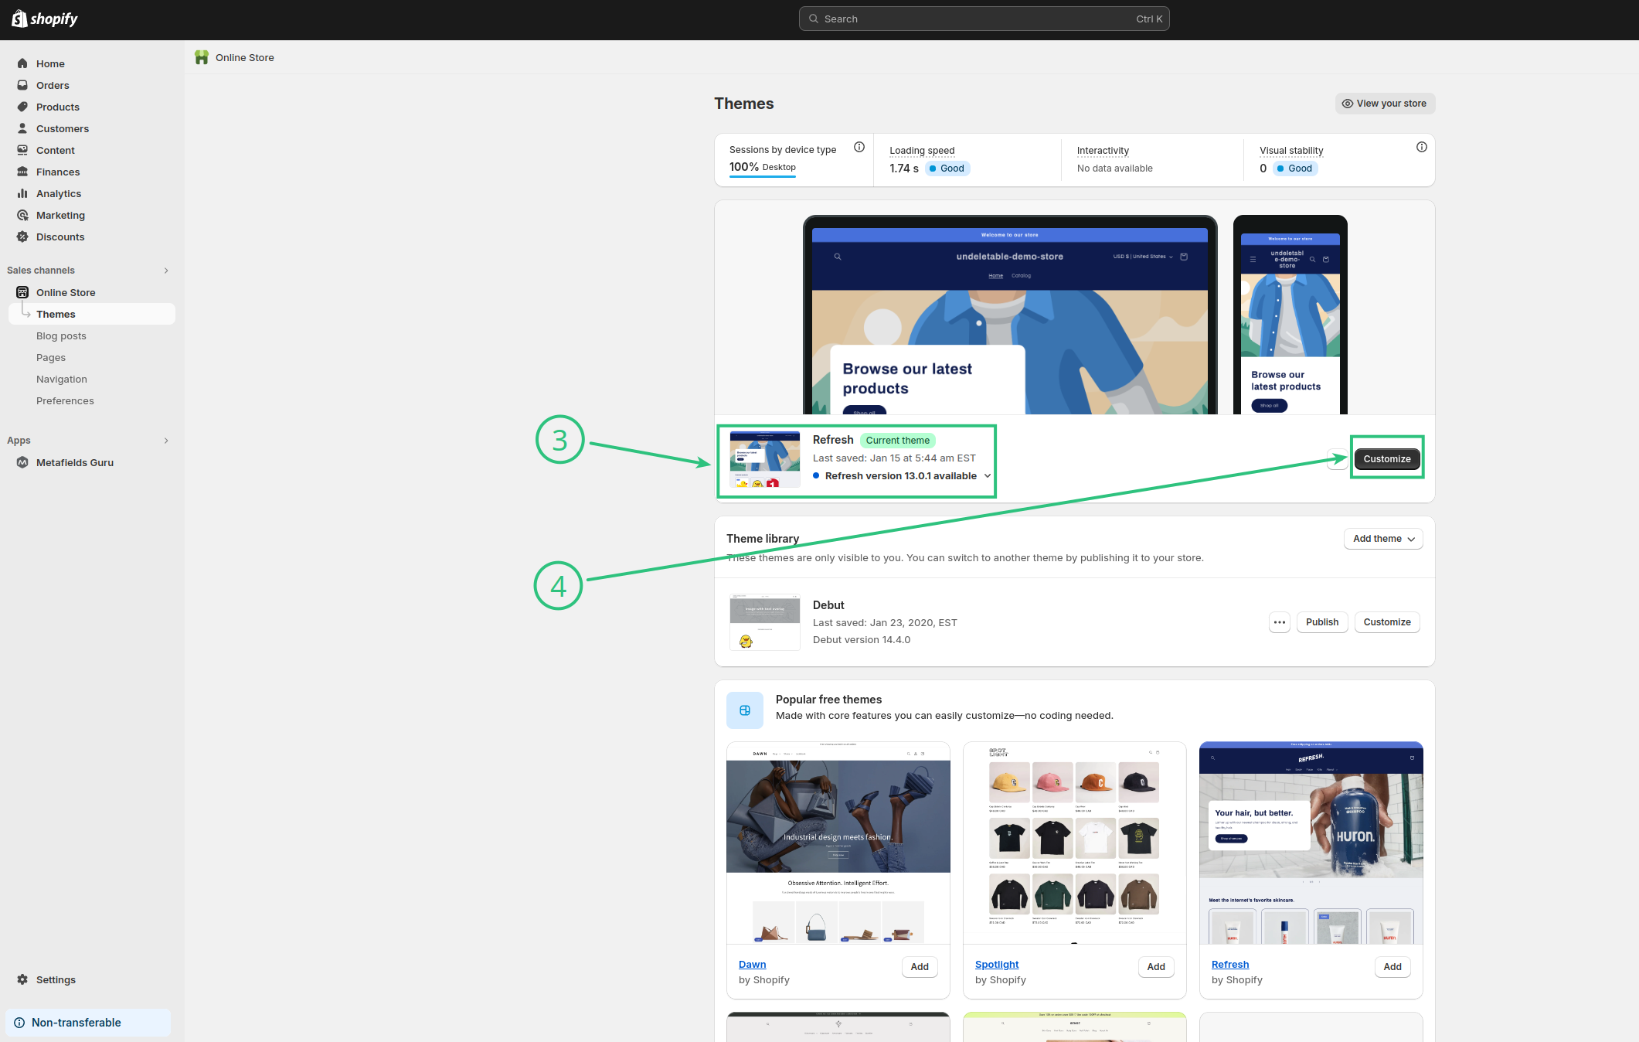Viewport: 1639px width, 1042px height.
Task: Click the Debut theme thumbnail
Action: pyautogui.click(x=765, y=622)
